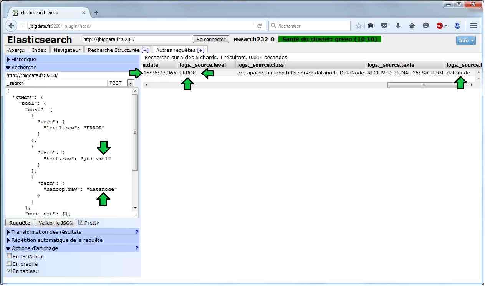The width and height of the screenshot is (485, 286).
Task: Open the downloads arrow icon
Action: coord(398,26)
